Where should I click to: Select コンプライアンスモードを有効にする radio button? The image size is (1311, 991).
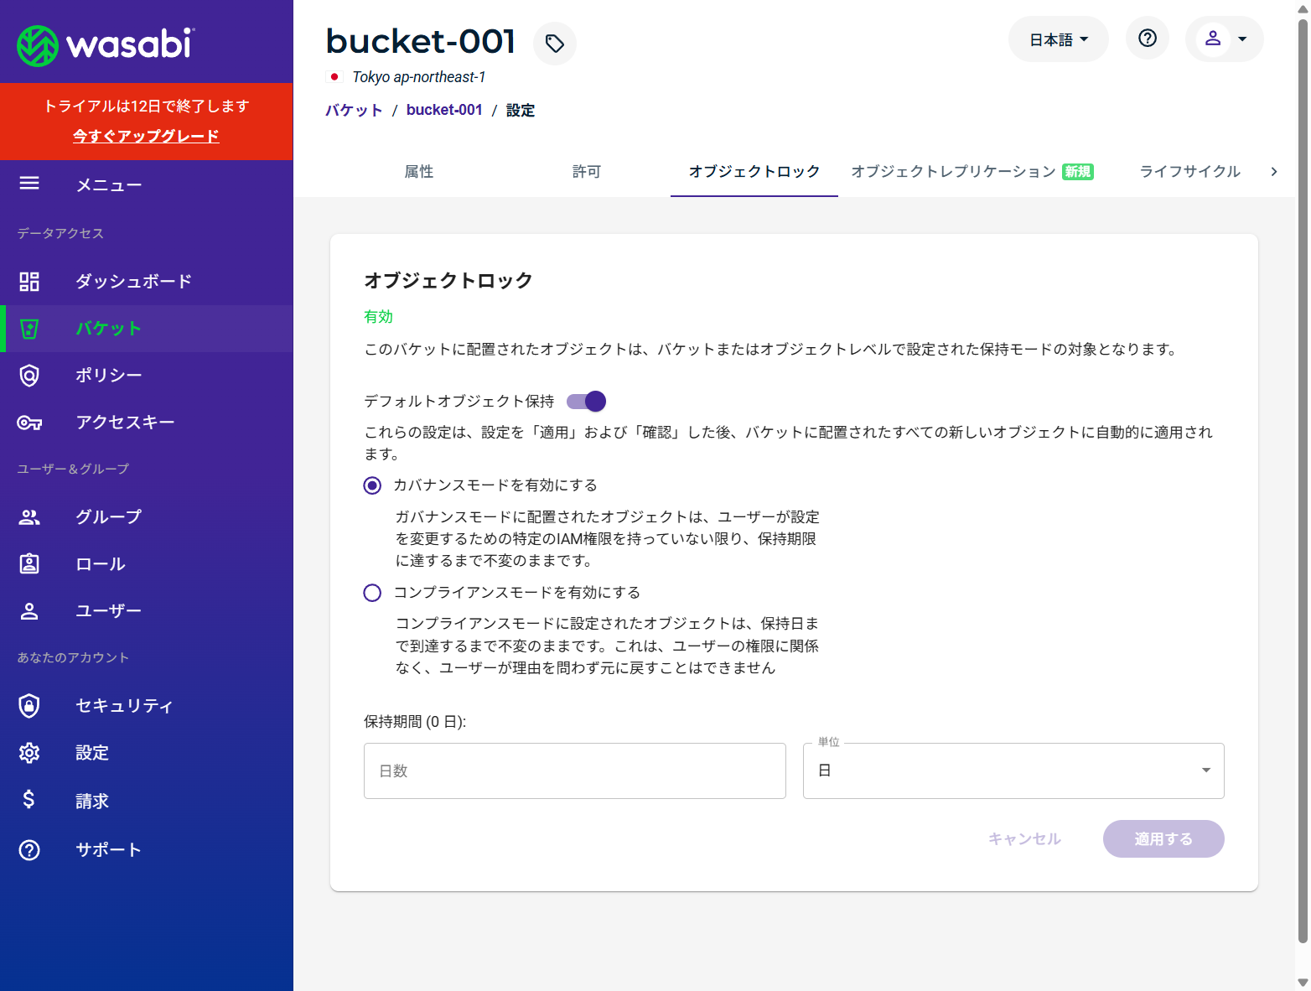[372, 593]
